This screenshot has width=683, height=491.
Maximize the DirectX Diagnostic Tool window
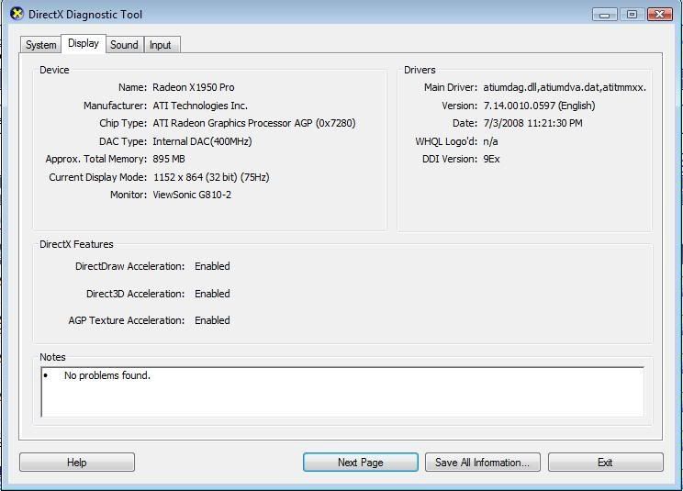pos(632,15)
